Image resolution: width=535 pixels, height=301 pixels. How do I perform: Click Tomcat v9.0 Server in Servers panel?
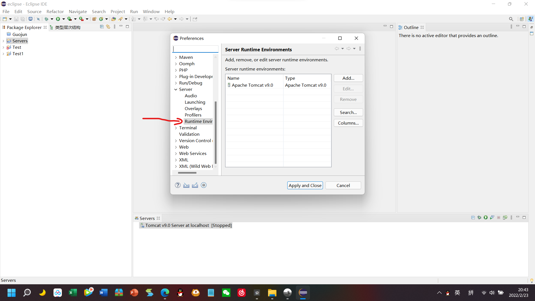click(x=188, y=225)
